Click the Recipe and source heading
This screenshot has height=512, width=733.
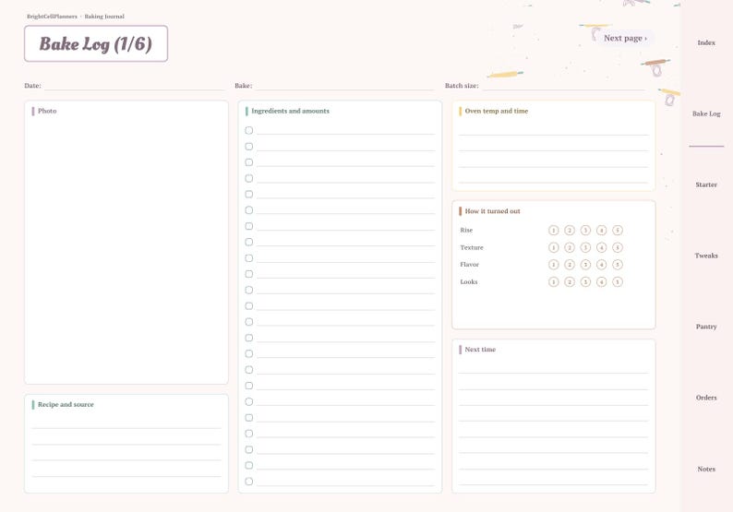[x=66, y=405]
